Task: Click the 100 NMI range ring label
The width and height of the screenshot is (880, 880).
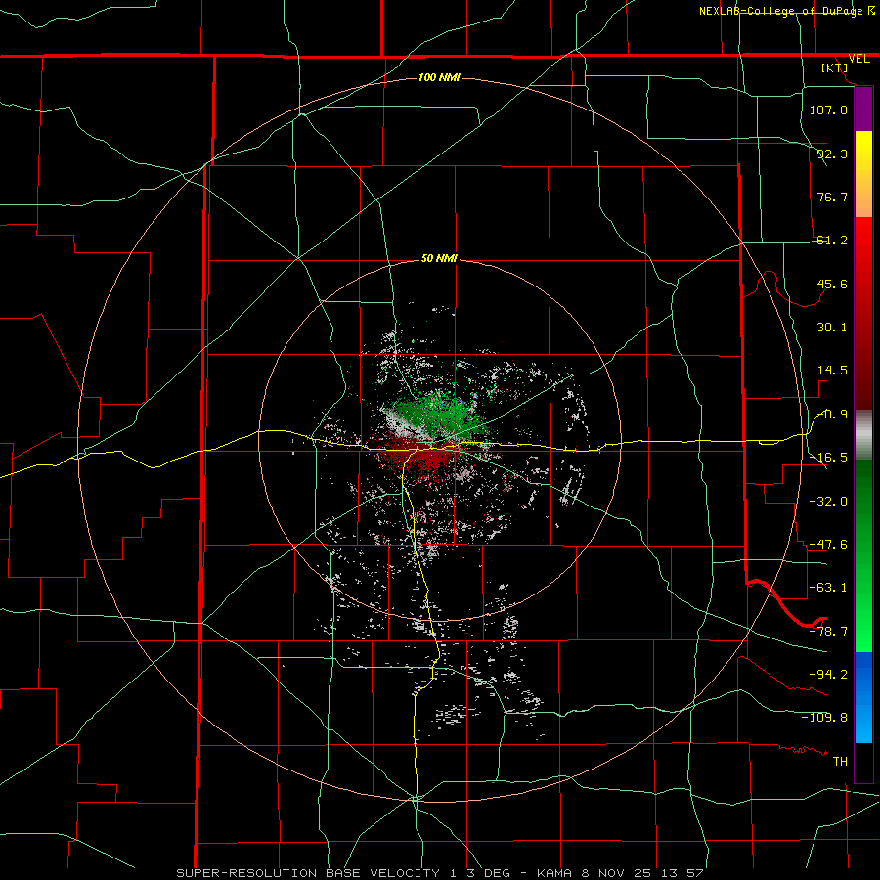Action: tap(439, 77)
